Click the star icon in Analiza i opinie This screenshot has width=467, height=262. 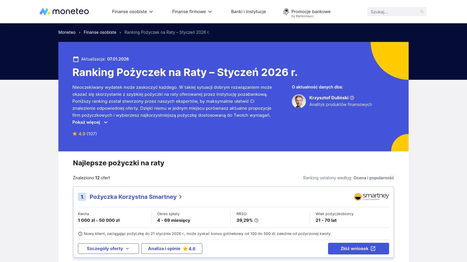click(x=185, y=249)
